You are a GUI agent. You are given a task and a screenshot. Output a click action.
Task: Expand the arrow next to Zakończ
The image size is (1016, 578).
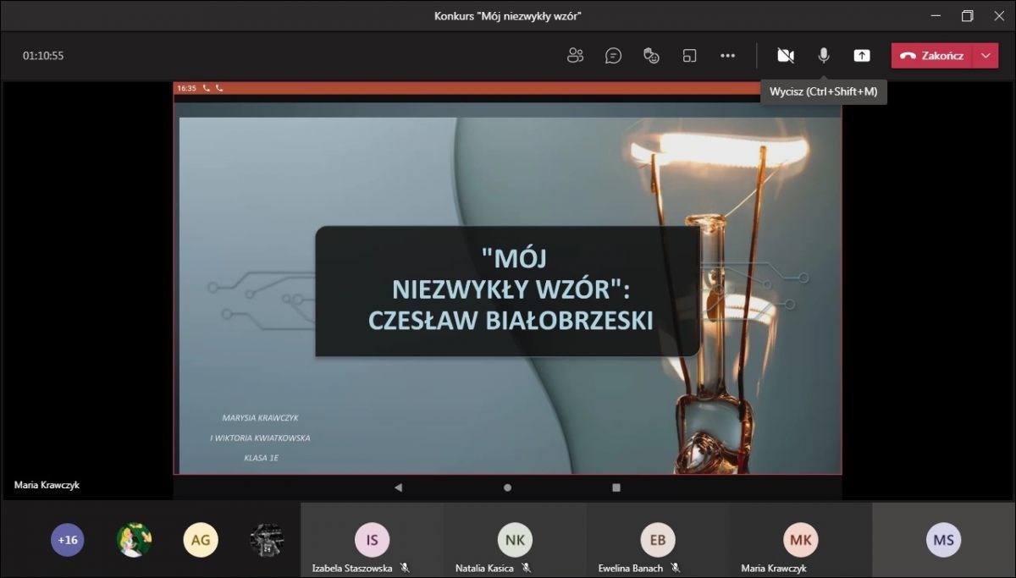coord(986,56)
